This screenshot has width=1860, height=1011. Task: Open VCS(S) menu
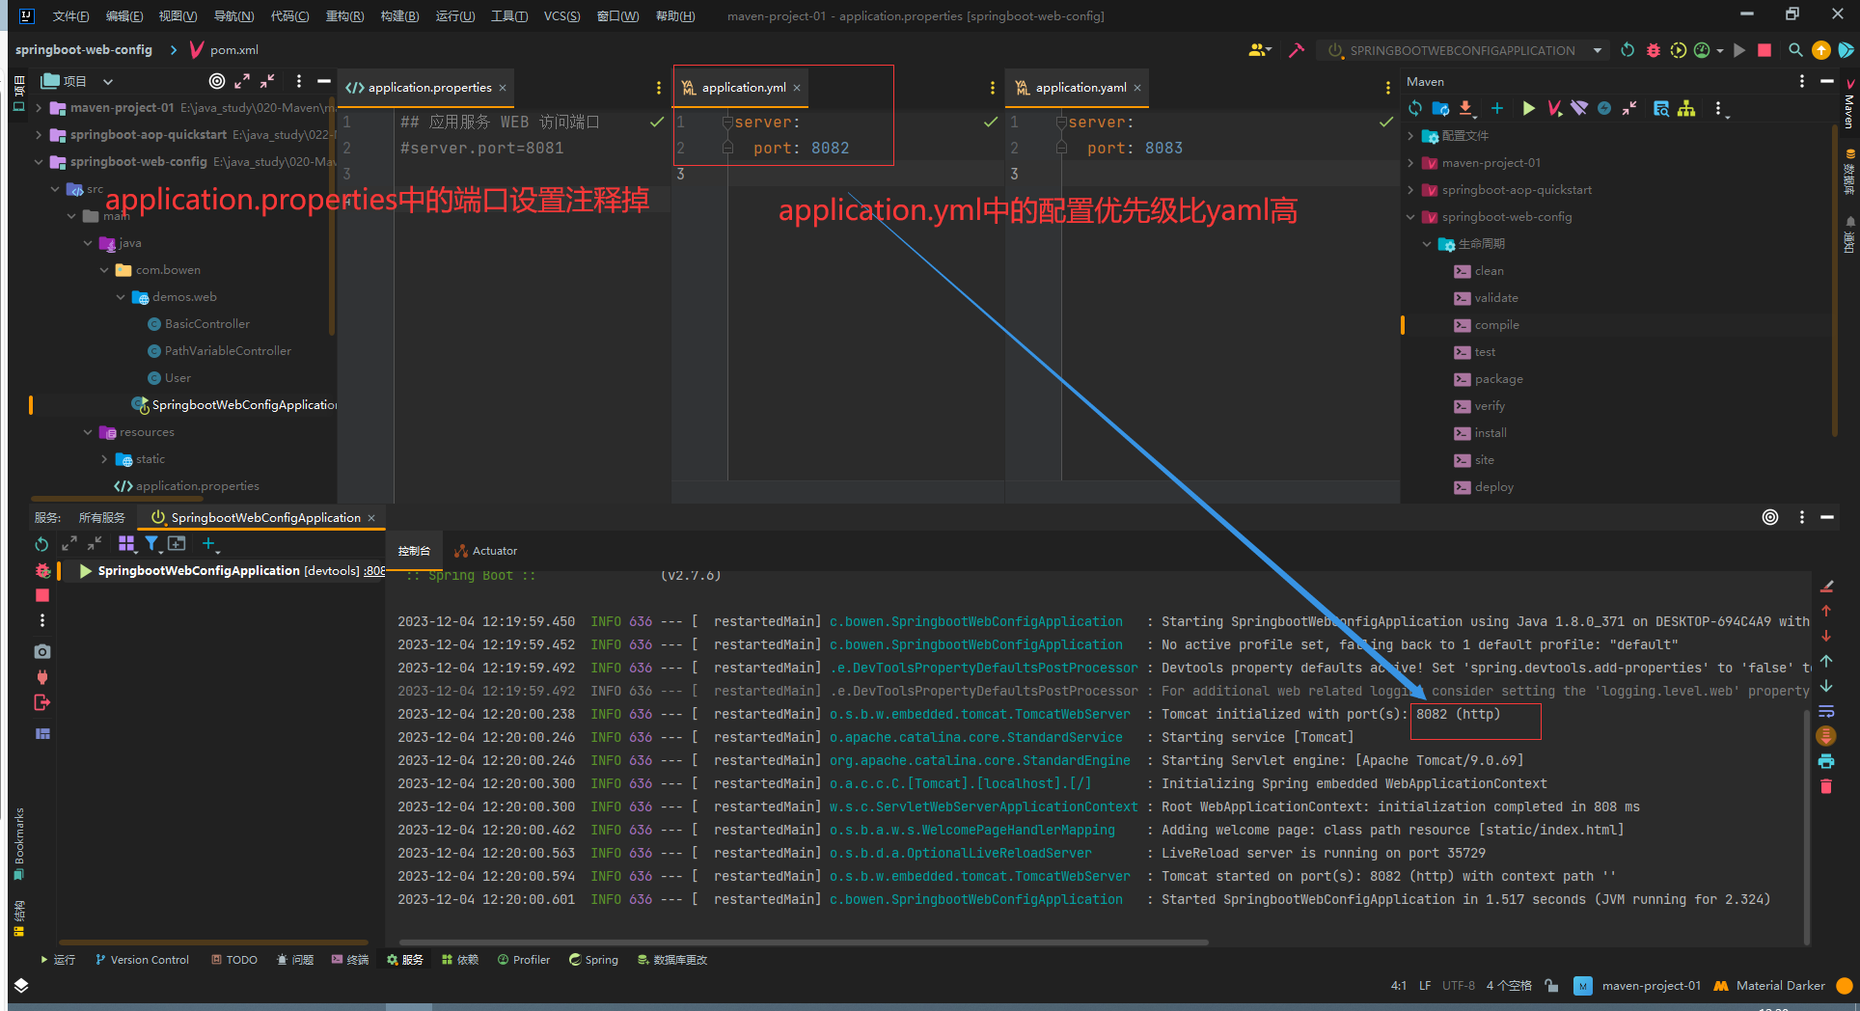pos(561,15)
